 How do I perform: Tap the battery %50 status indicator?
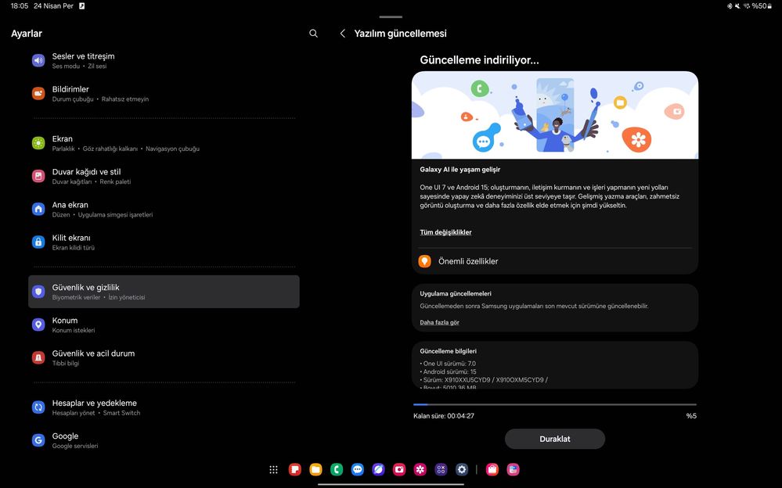(x=762, y=6)
